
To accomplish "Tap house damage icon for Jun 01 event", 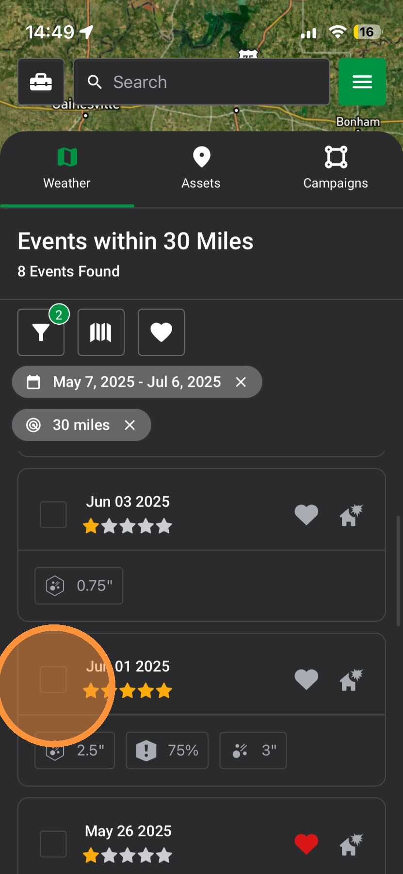I will 351,680.
